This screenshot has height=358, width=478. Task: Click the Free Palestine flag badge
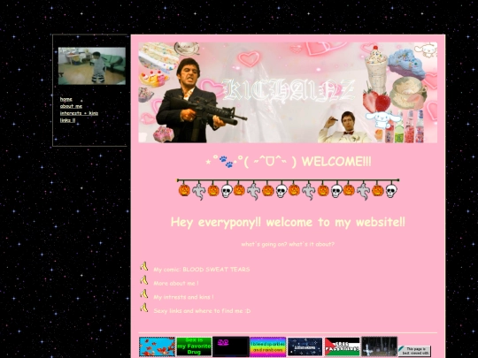(x=342, y=347)
